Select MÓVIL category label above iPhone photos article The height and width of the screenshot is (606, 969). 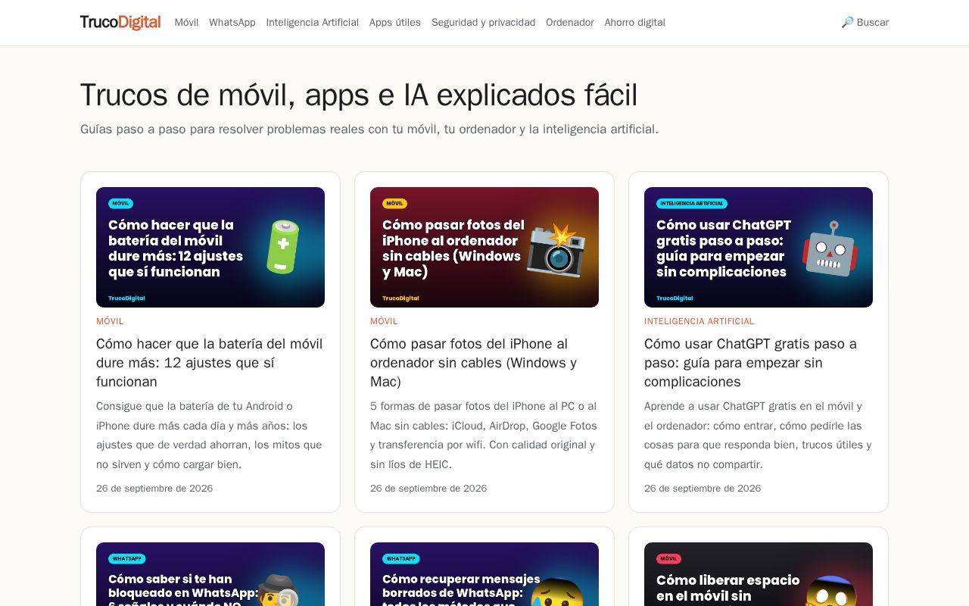(384, 321)
